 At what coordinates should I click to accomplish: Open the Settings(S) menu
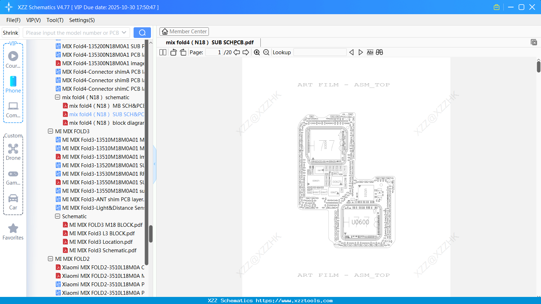coord(82,20)
